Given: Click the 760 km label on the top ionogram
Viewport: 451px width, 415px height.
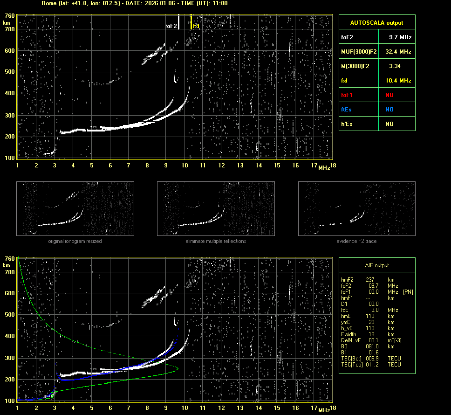Looking at the screenshot, I should pos(9,17).
